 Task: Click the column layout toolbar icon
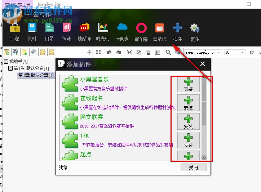tap(98, 52)
